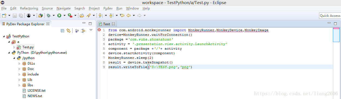Image resolution: width=341 pixels, height=99 pixels.
Task: Click the Last Edit Location icon
Action: 122,15
